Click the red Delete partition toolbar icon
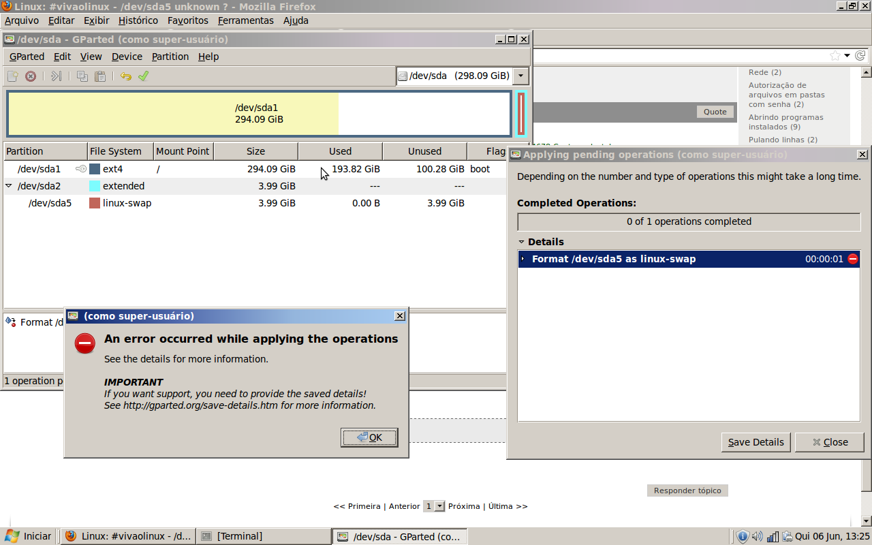 (x=31, y=76)
